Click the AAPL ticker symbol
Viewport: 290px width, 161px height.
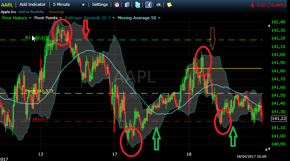click(x=7, y=5)
